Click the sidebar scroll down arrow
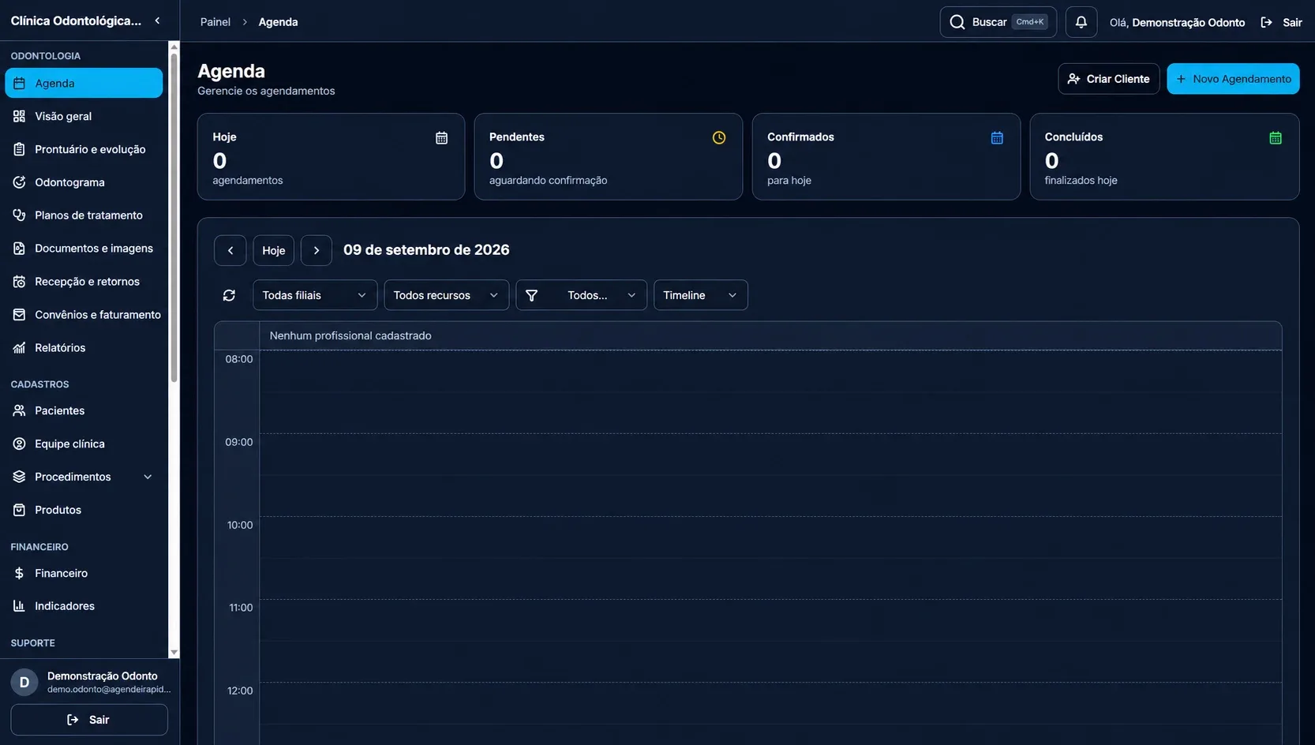This screenshot has width=1315, height=745. click(174, 653)
